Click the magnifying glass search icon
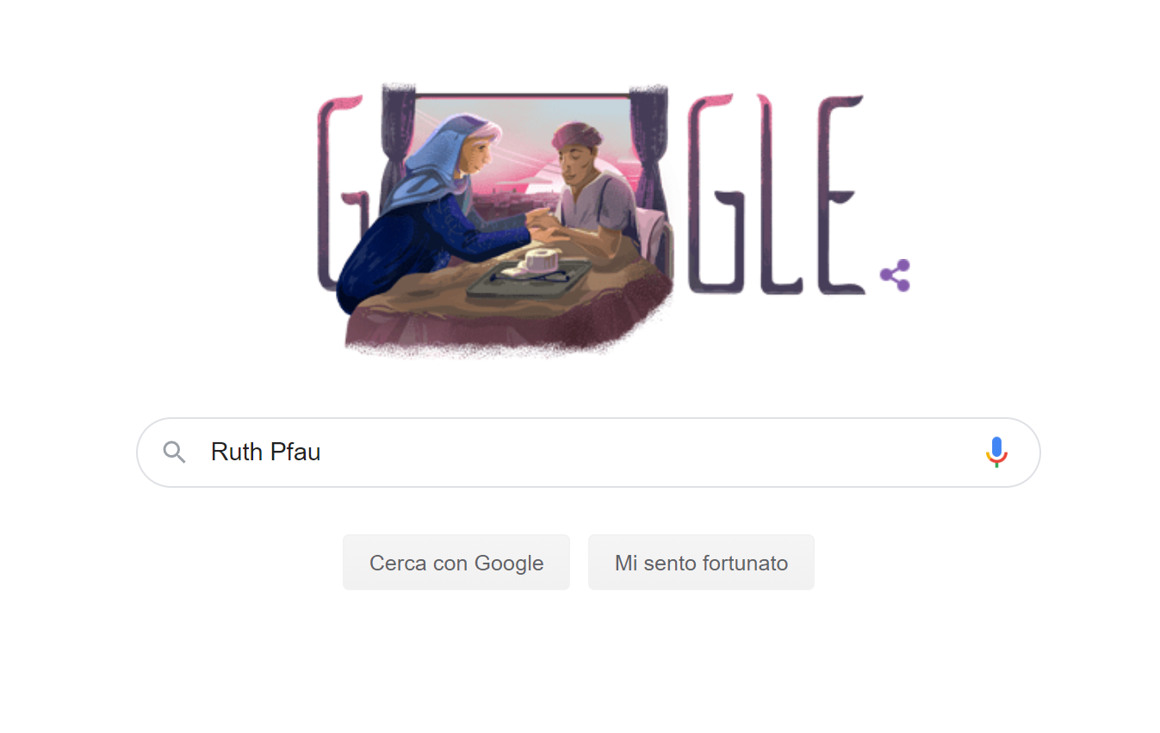Screen dimensions: 1160x733 [175, 453]
